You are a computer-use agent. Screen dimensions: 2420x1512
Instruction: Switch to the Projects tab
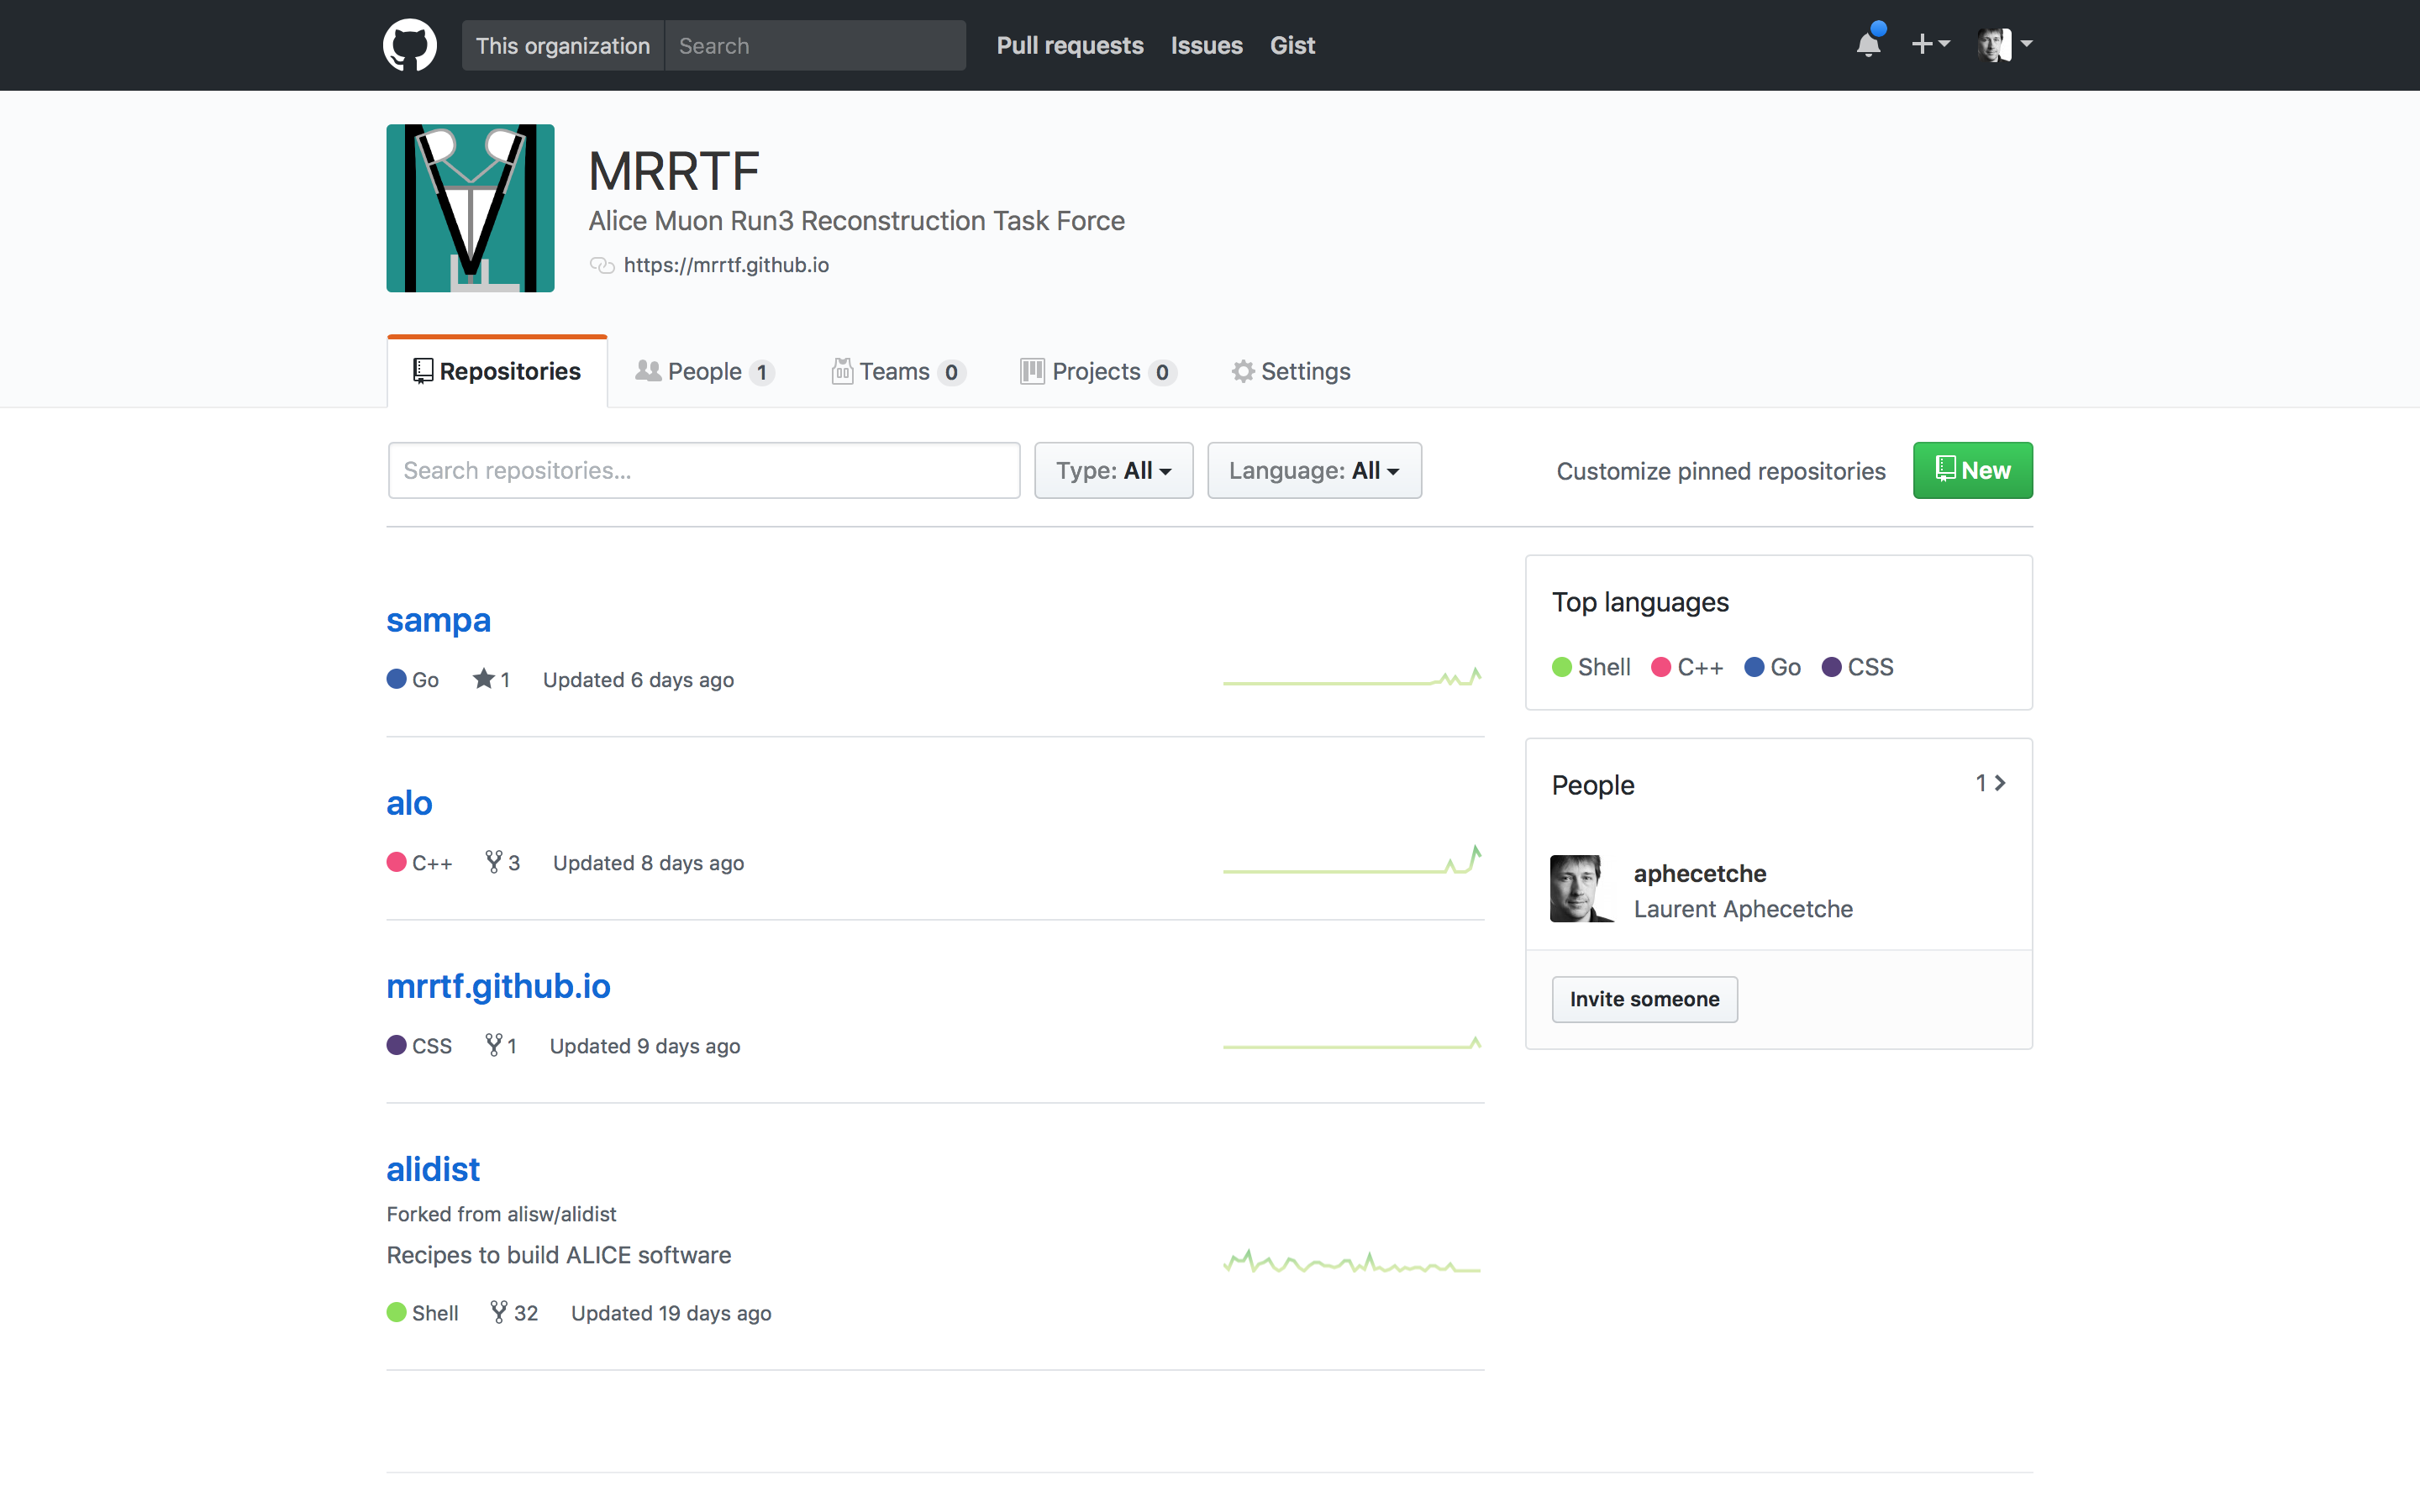coord(1098,372)
